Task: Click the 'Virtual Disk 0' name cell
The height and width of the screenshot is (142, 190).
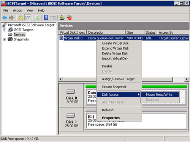Action: [73, 38]
